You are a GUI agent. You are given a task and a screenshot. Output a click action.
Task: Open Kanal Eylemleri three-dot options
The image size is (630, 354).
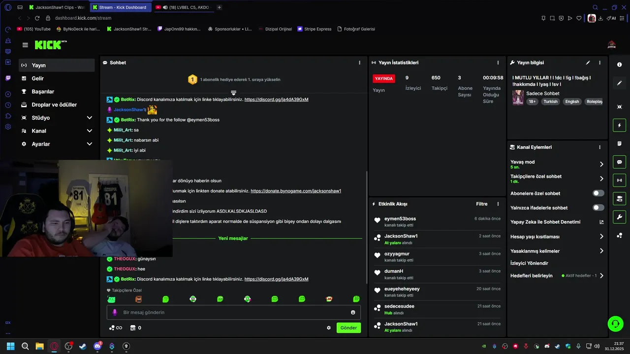tap(599, 147)
